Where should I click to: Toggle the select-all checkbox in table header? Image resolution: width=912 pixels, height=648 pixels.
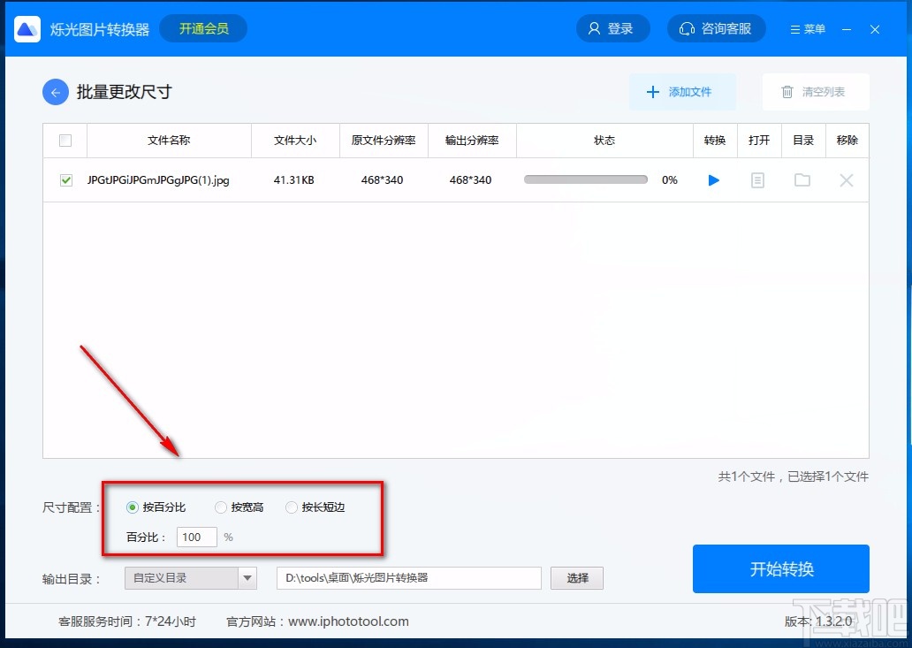[65, 140]
